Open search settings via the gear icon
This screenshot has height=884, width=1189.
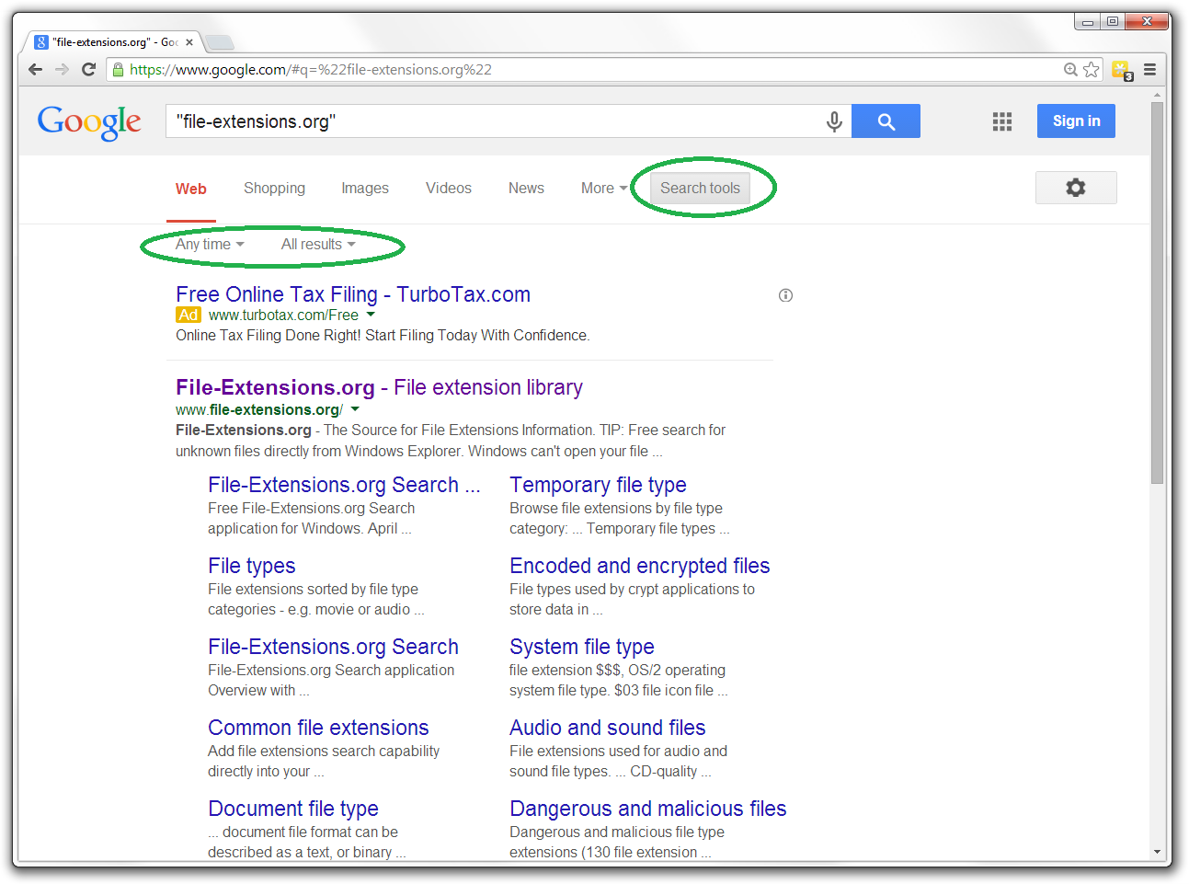1076,187
